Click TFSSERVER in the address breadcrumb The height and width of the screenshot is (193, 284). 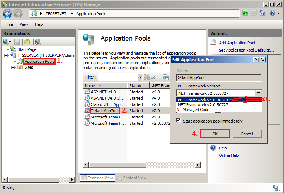click(56, 14)
